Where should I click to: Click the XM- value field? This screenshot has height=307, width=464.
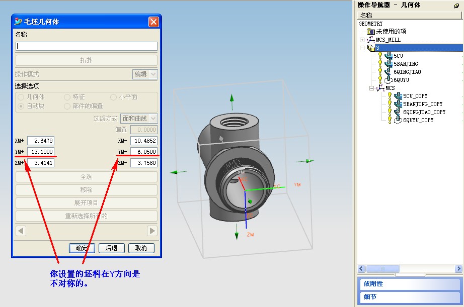tap(144, 141)
